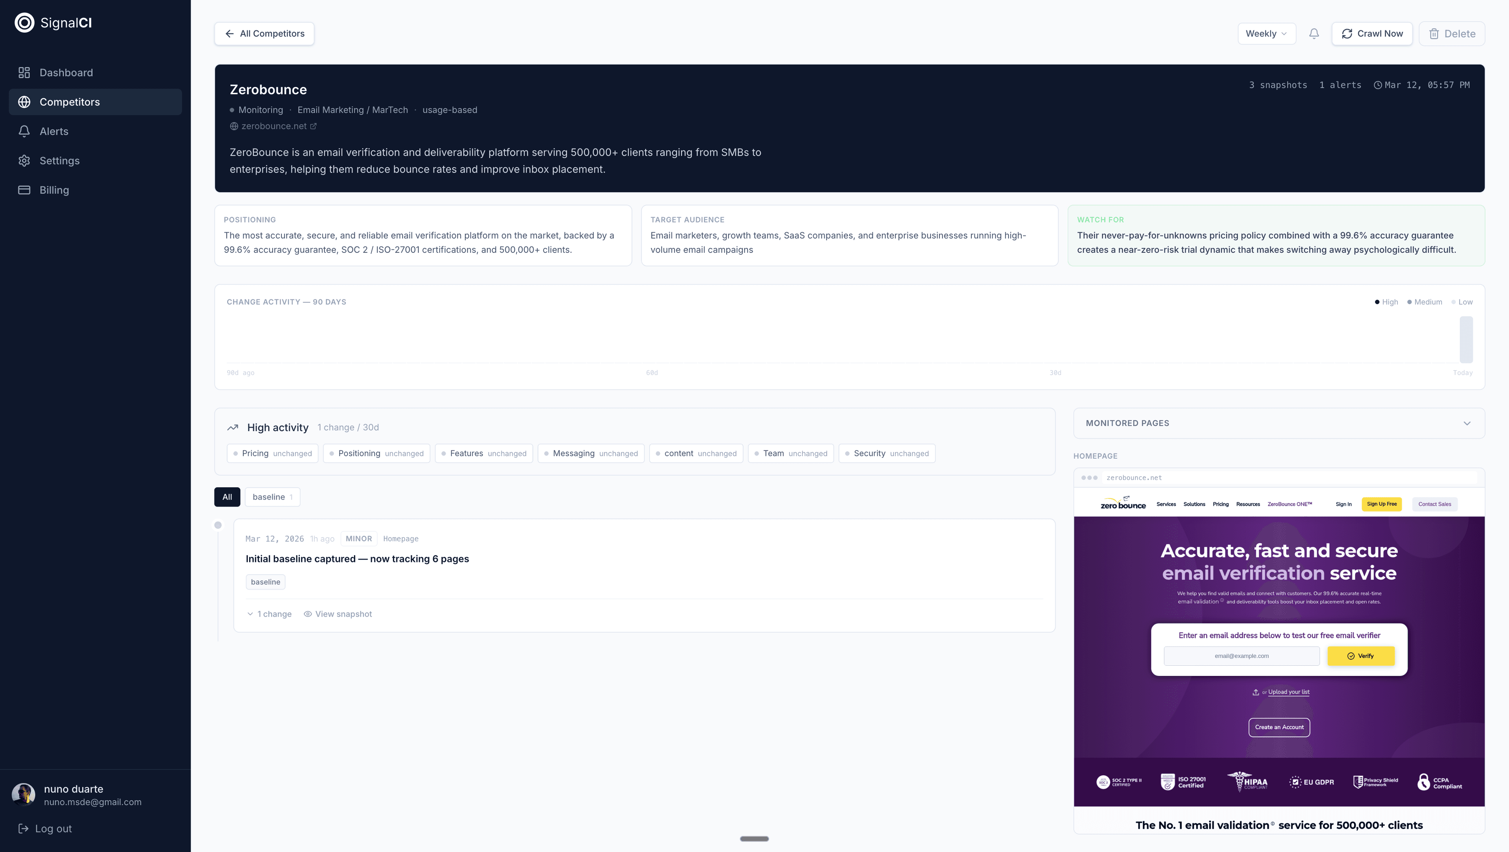The width and height of the screenshot is (1509, 852).
Task: Click the external link icon next to zerobounce.net
Action: click(314, 125)
